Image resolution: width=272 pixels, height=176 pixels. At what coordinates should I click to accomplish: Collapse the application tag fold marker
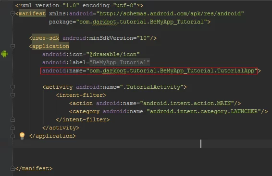12,46
